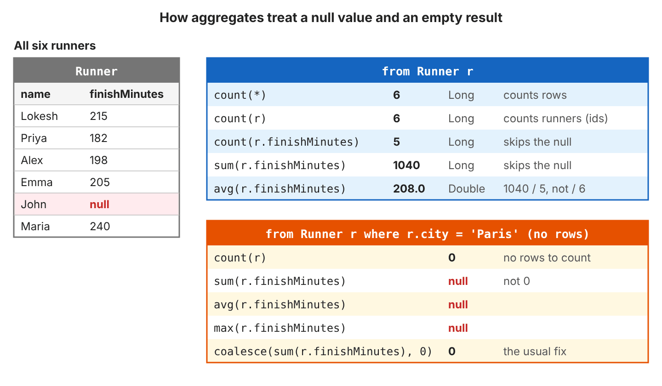Select the John name cell
The height and width of the screenshot is (386, 662).
[34, 204]
